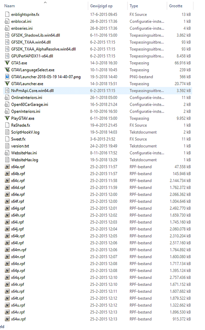The height and width of the screenshot is (330, 205).
Task: Click the x64g.rpf archive icon
Action: coord(7,208)
